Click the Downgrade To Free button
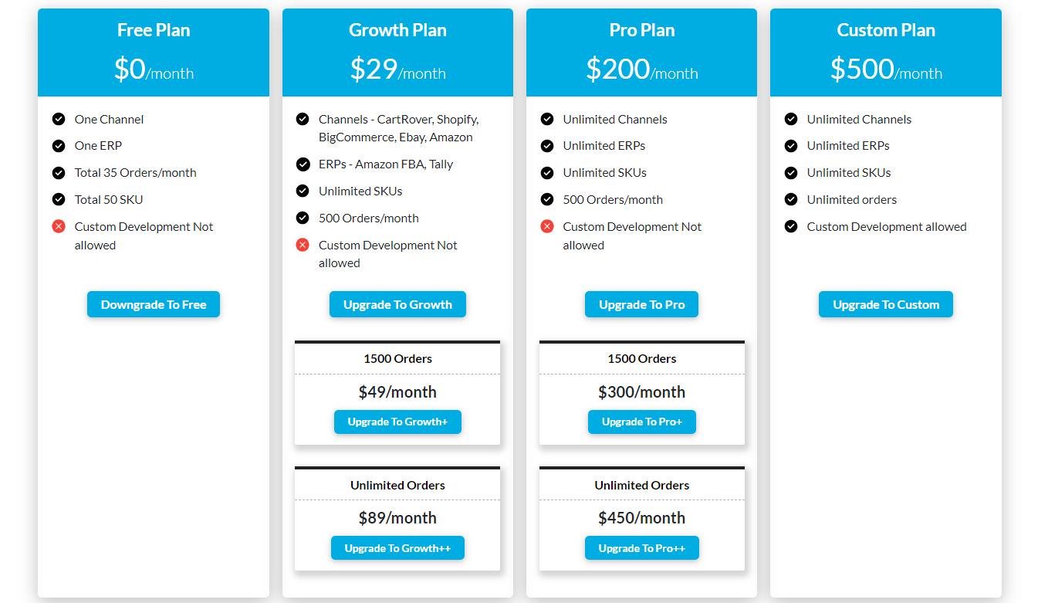The image size is (1038, 603). 154,305
